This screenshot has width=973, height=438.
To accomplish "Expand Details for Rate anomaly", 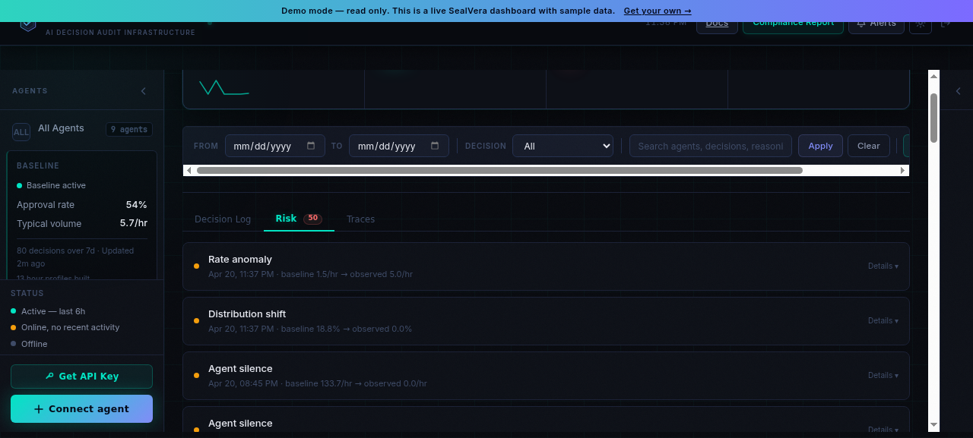I will pos(883,266).
